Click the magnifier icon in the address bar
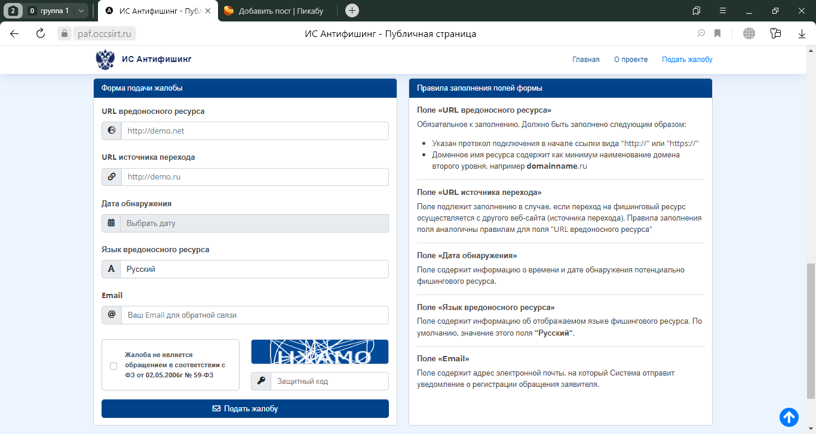Viewport: 816px width, 434px height. 702,34
